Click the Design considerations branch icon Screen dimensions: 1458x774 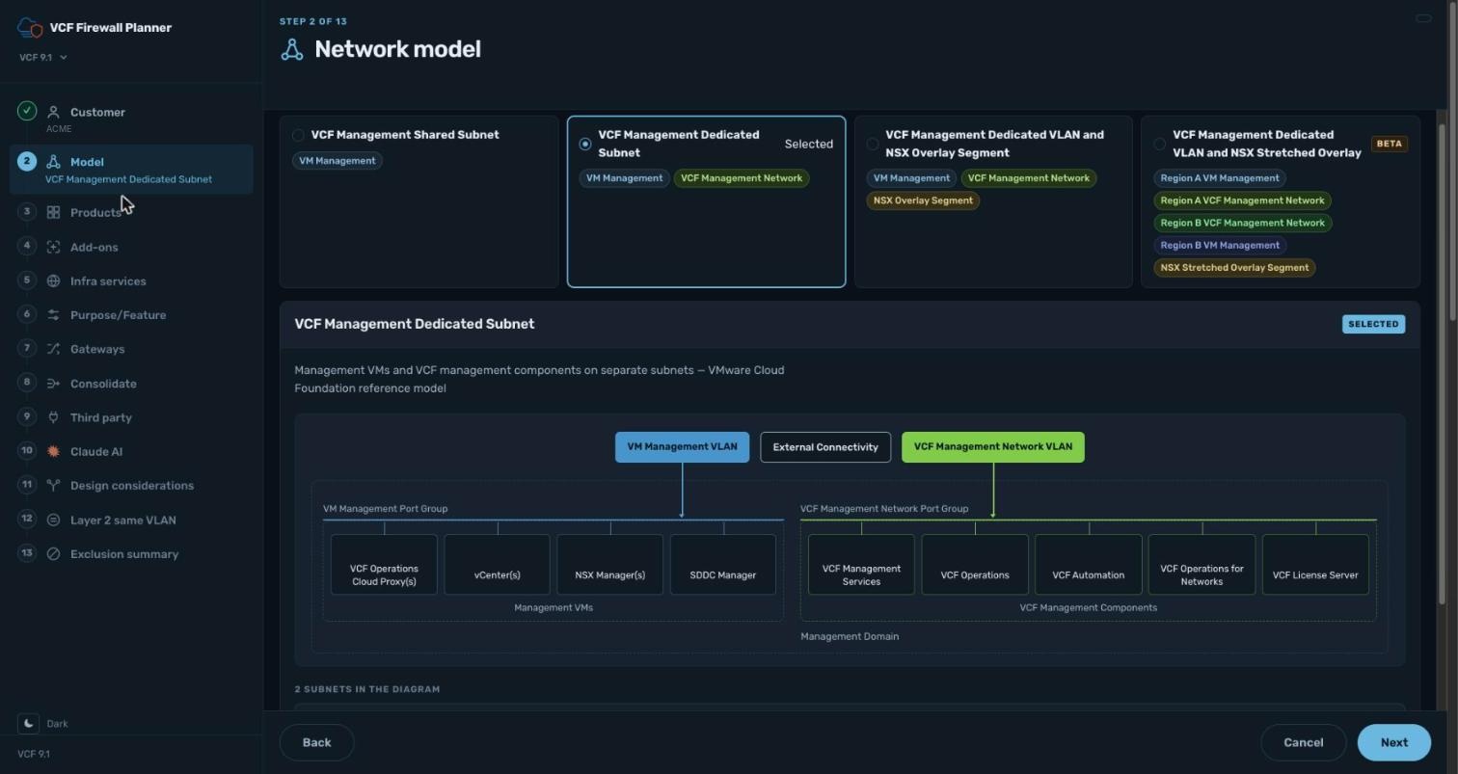point(54,486)
